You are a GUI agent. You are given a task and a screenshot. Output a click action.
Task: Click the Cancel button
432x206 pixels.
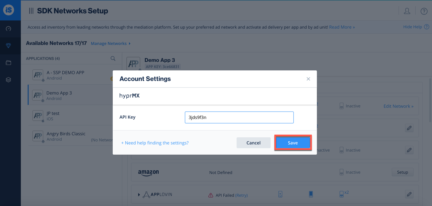[x=253, y=143]
